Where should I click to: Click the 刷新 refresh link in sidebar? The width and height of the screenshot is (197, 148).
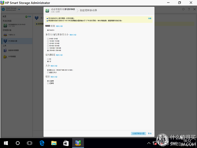coord(30,17)
